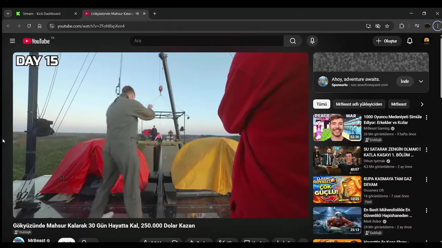Image resolution: width=442 pixels, height=248 pixels.
Task: Visit the Ocoonerz CR channel link
Action: point(374,190)
